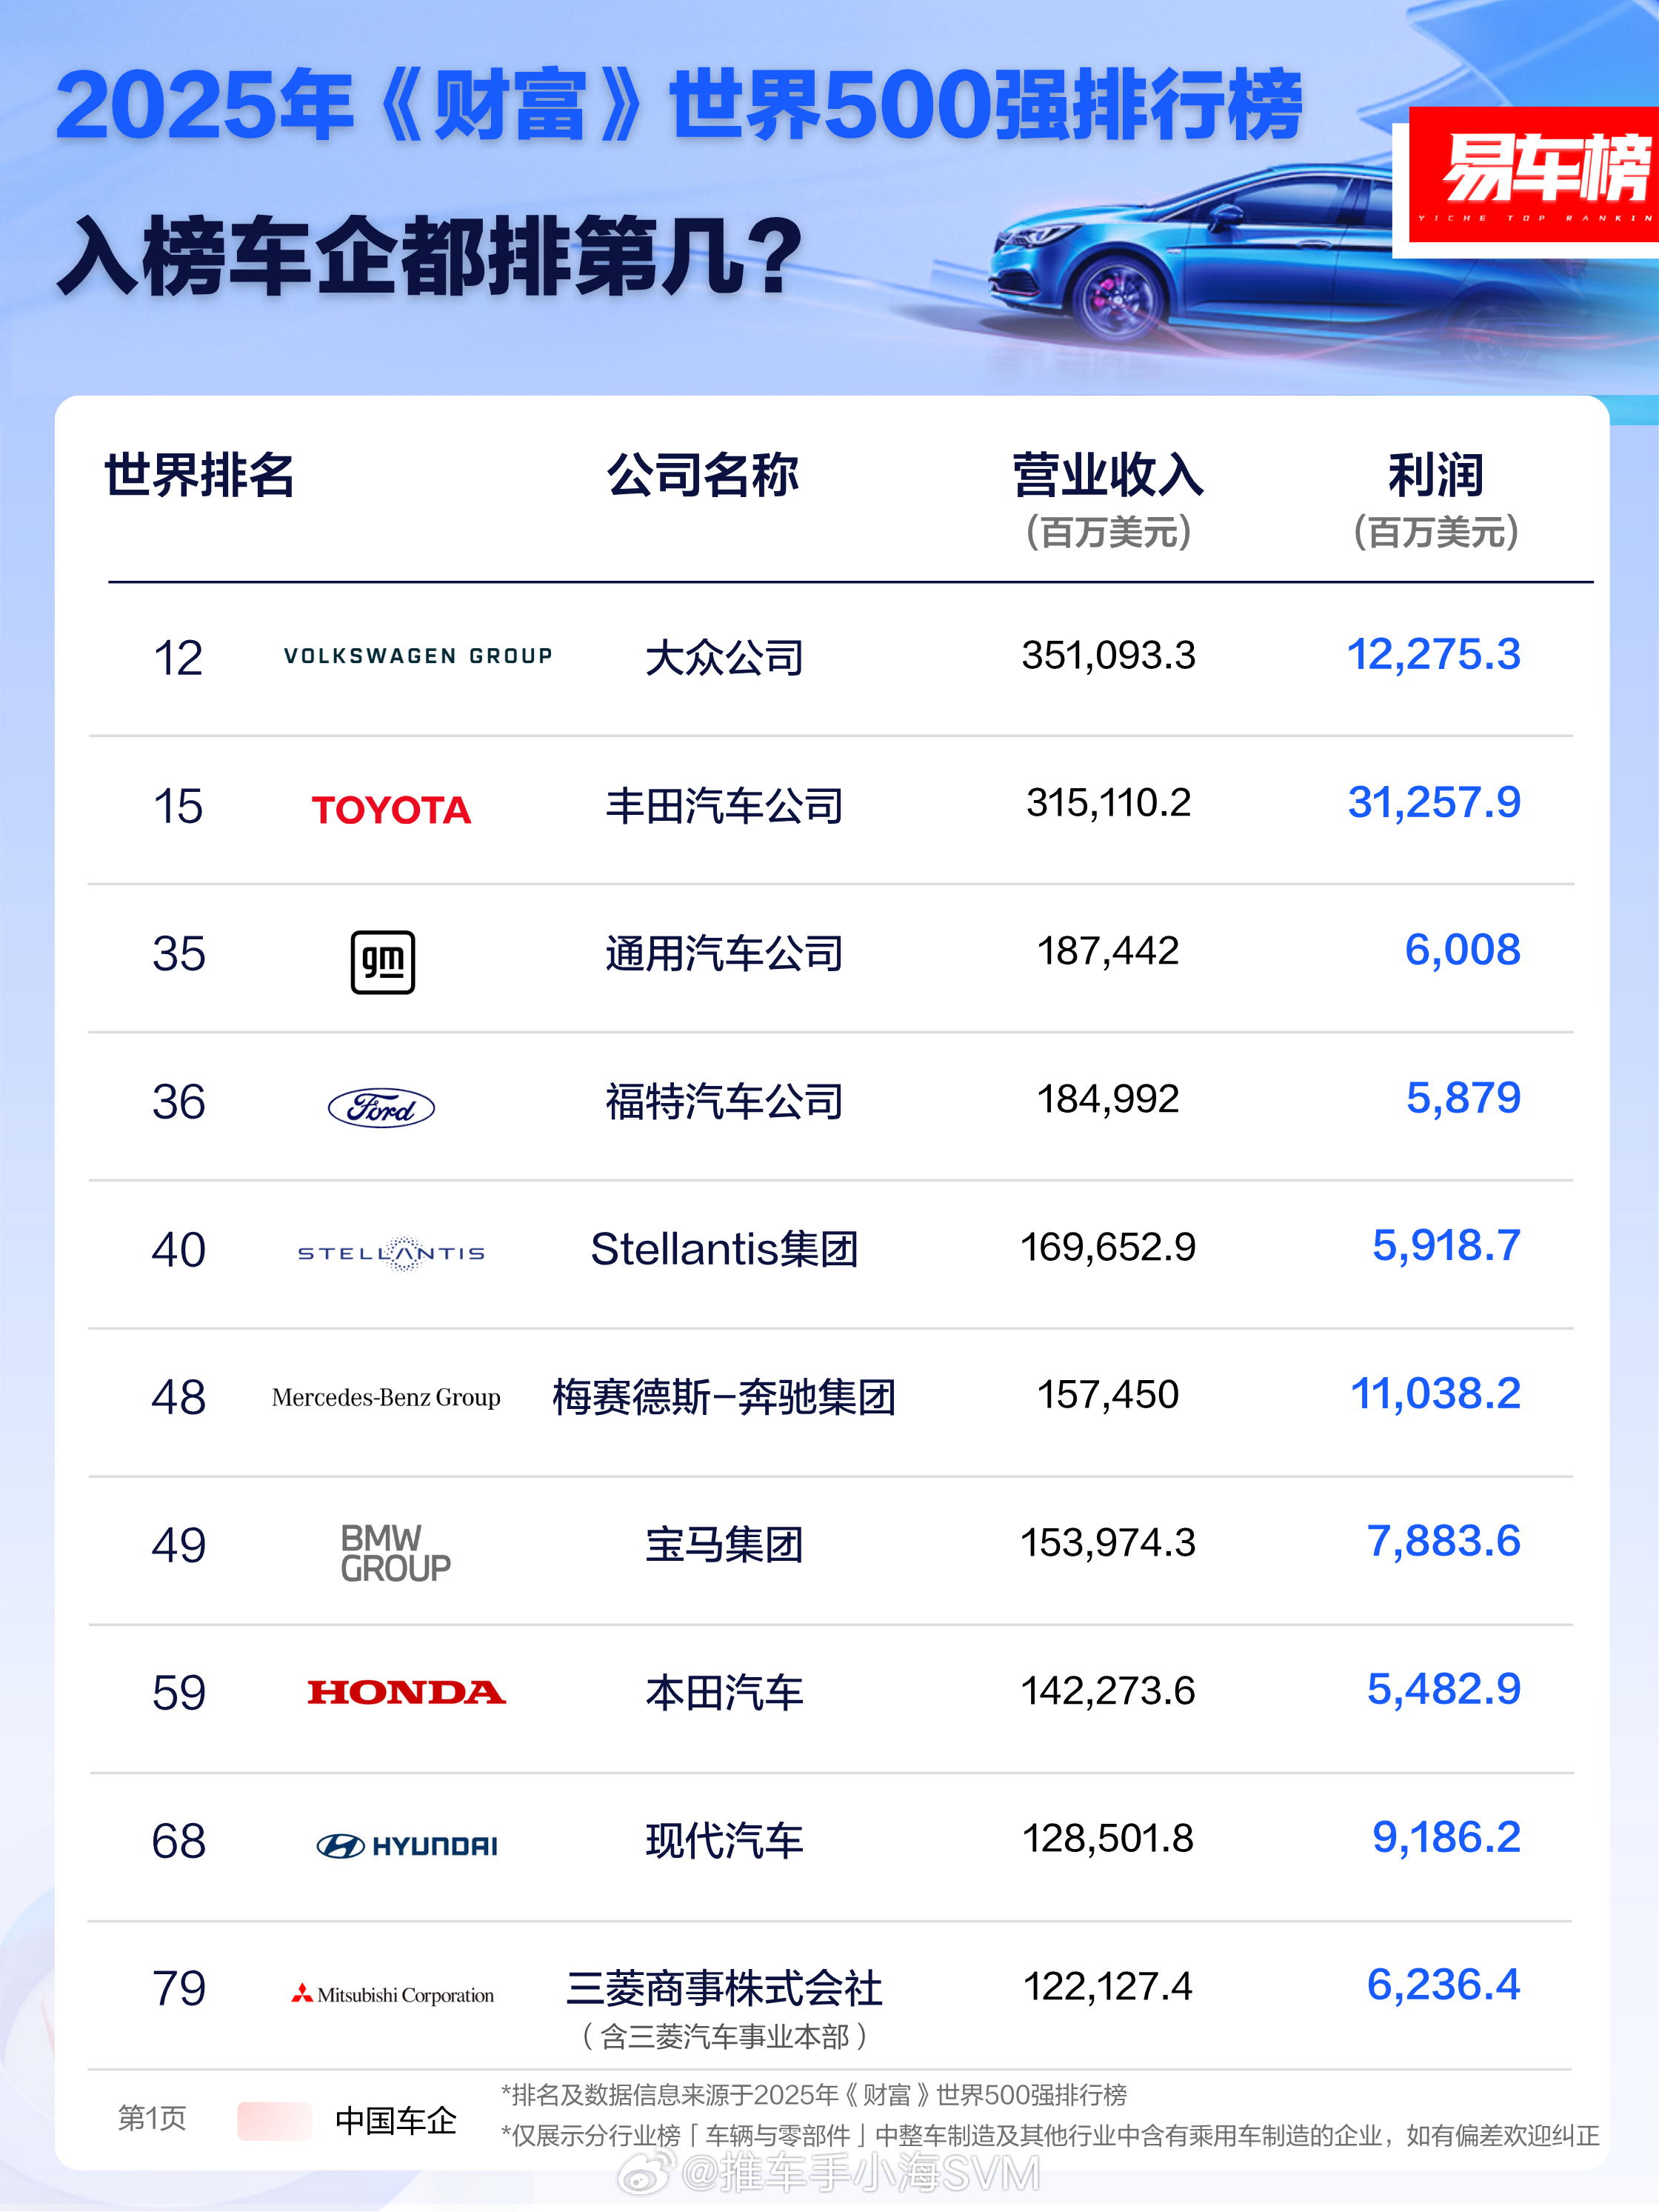Viewport: 1659px width, 2212px height.
Task: Click Hyundai profit 9,186.2
Action: coord(1446,1837)
